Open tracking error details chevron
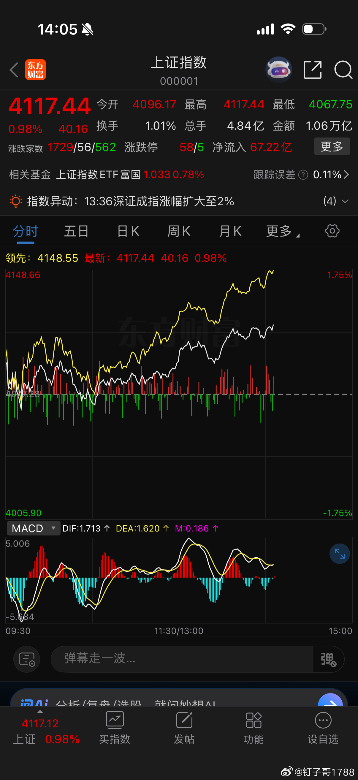358x780 pixels. pos(346,174)
